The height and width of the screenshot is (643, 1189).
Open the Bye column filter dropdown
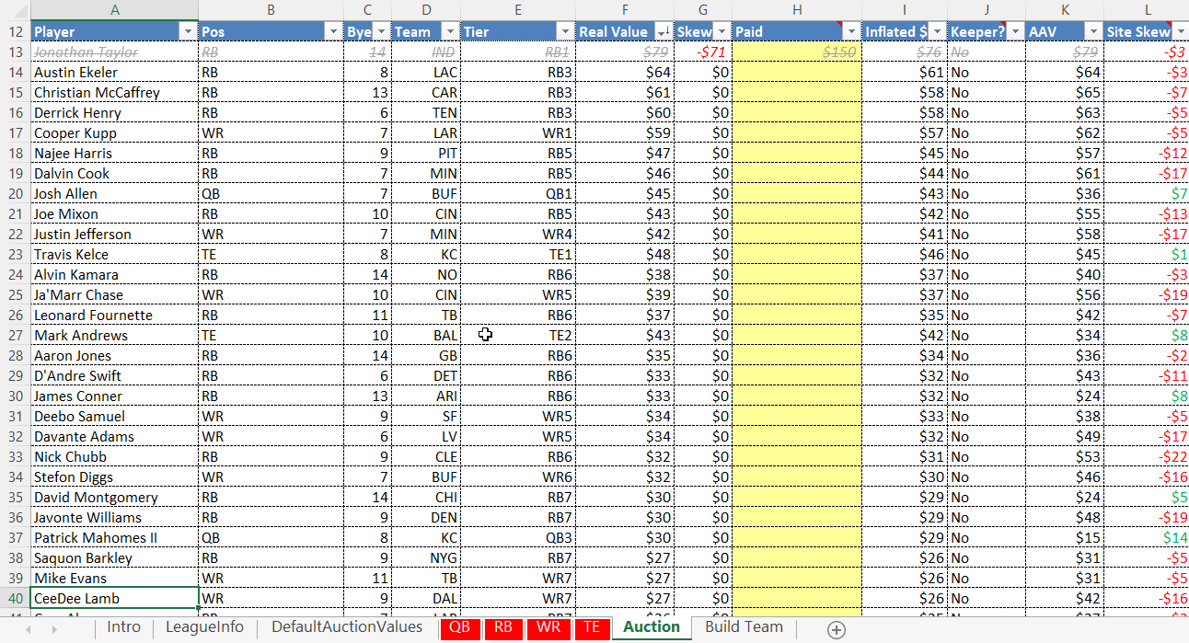(381, 31)
